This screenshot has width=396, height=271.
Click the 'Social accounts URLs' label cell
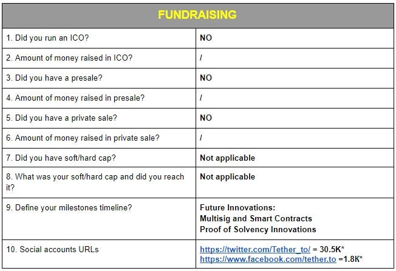99,254
